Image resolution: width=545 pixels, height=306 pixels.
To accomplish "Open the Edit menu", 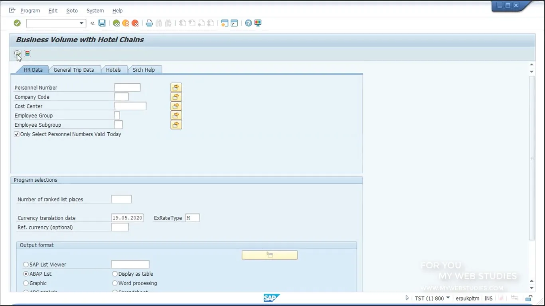I will 53,11.
